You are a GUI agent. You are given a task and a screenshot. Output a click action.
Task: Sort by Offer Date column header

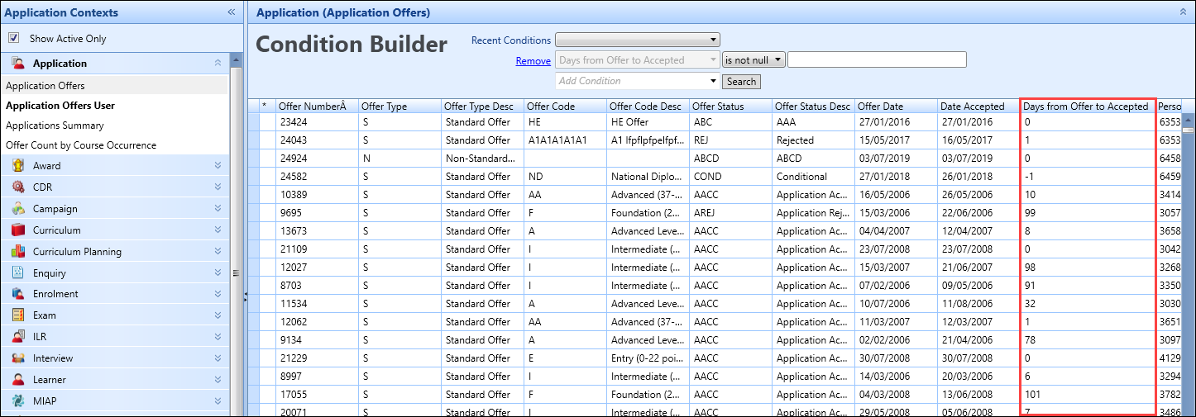point(896,106)
